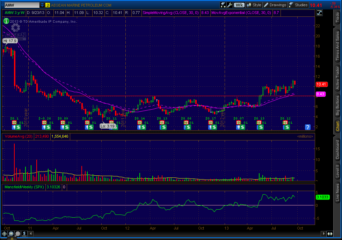Click the zoom out magnifier icon

[x=17, y=234]
